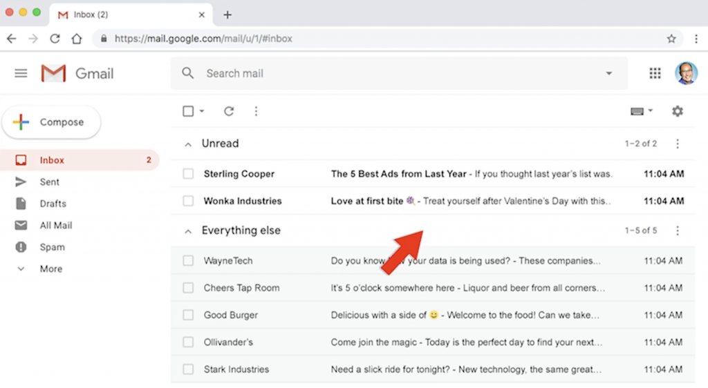Collapse the Everything else section
Screen dimensions: 708x388
point(188,231)
